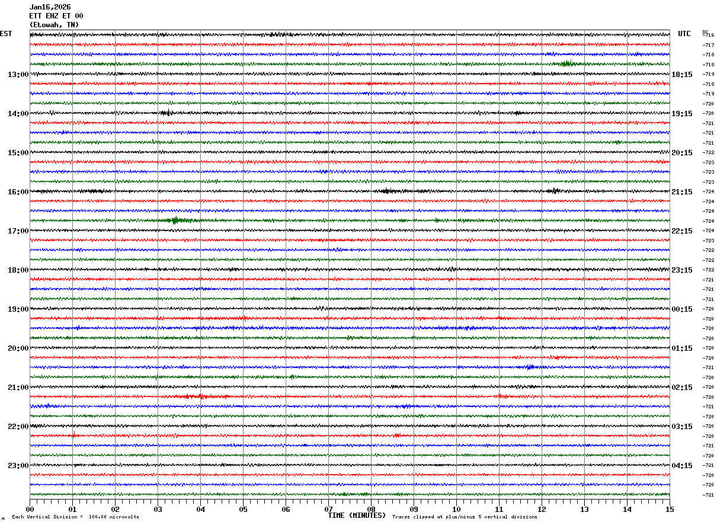
Task: Click the 13:00 EST row label
Action: pos(18,75)
